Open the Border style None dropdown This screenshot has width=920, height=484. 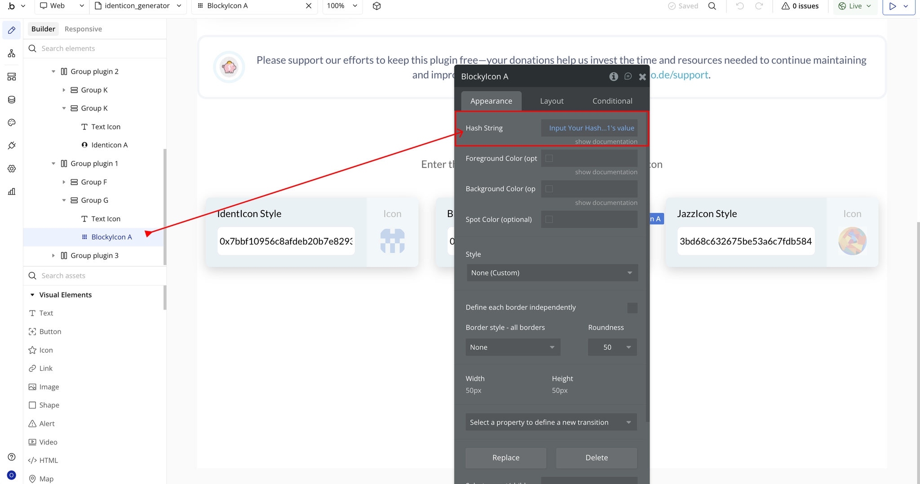[x=513, y=347]
